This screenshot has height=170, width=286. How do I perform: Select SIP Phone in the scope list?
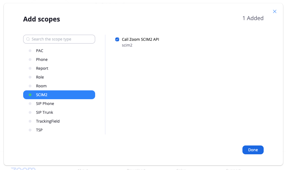pyautogui.click(x=45, y=104)
